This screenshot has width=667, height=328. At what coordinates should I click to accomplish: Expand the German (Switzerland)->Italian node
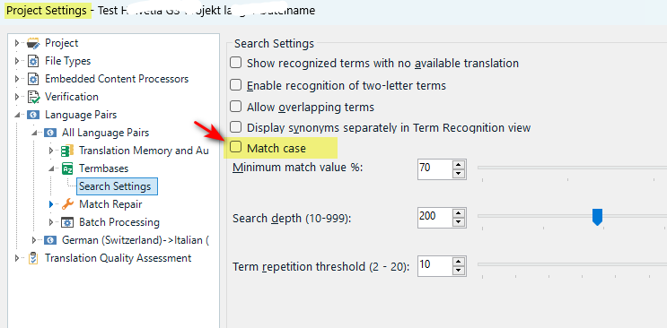(34, 240)
